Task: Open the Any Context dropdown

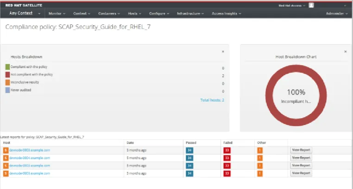Action: coord(25,13)
